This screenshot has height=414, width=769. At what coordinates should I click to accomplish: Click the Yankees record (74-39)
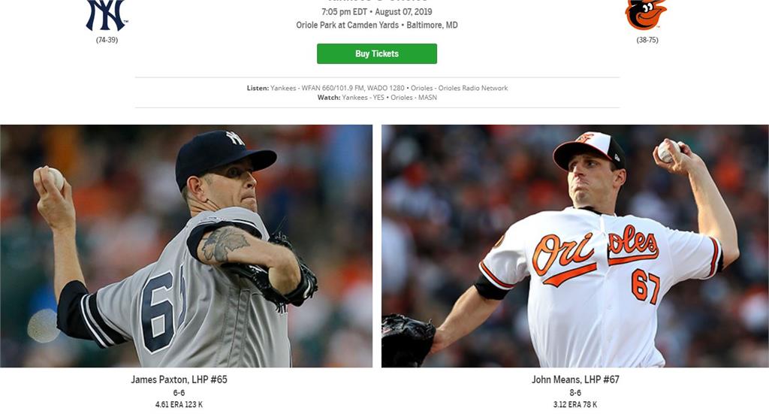[107, 40]
